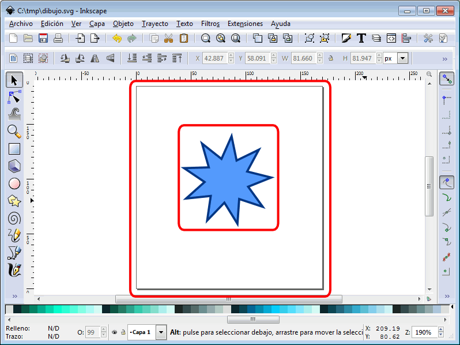Viewport: 460px width, 345px height.
Task: Toggle layer visibility eye icon
Action: [114, 332]
